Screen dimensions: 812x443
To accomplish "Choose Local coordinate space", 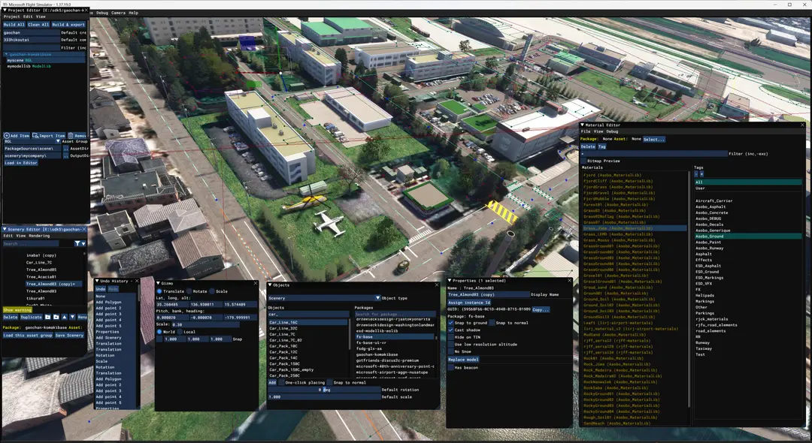I will pos(180,332).
